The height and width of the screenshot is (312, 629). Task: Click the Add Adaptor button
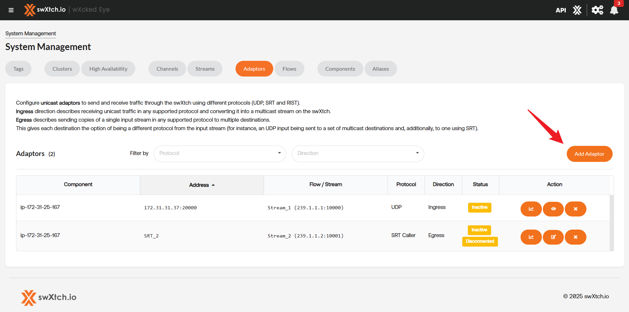589,154
